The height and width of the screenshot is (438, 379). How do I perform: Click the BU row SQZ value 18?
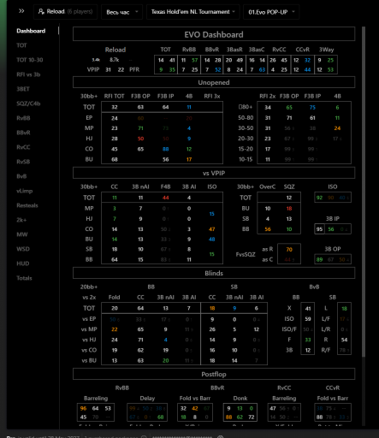point(289,209)
